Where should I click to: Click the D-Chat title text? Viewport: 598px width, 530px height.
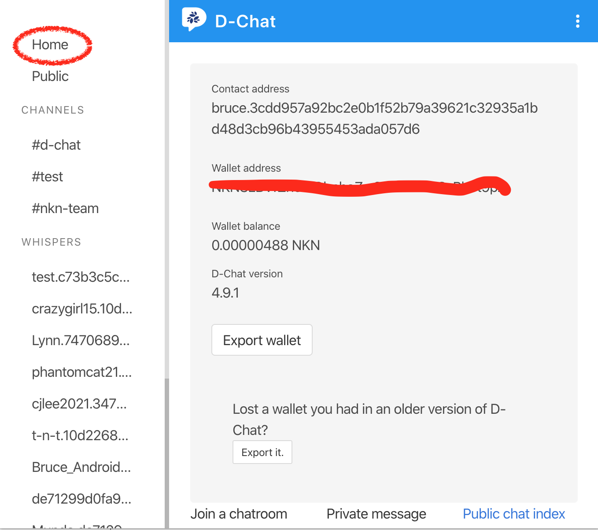coord(245,21)
